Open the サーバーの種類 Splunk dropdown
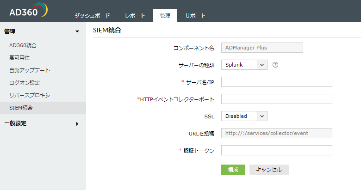The width and height of the screenshot is (361, 190). pos(244,65)
